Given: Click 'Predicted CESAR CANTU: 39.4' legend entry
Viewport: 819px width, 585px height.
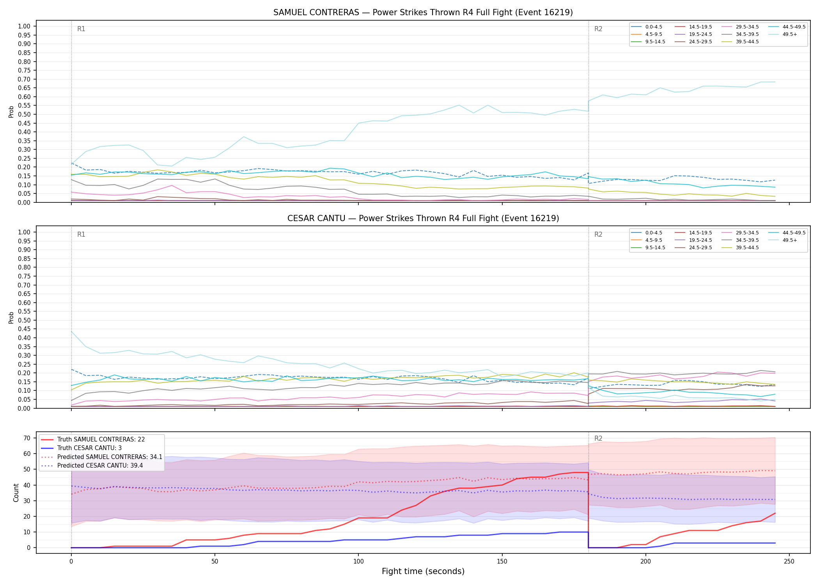Looking at the screenshot, I should point(92,465).
